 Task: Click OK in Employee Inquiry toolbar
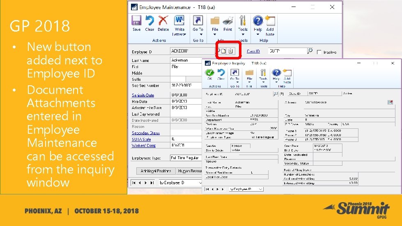(x=209, y=75)
